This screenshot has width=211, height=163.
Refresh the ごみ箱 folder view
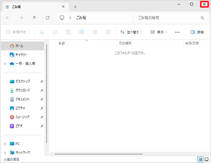(x=48, y=18)
